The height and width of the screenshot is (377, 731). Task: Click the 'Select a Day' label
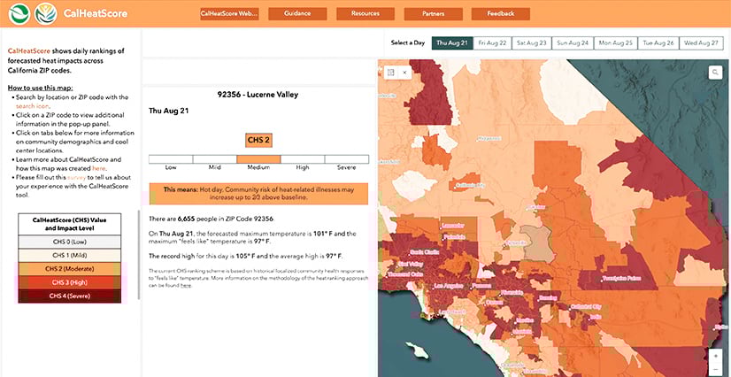[408, 42]
